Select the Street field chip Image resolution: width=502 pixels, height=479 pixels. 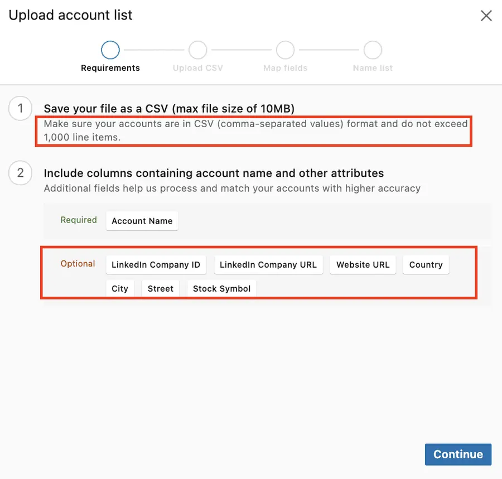pos(160,288)
